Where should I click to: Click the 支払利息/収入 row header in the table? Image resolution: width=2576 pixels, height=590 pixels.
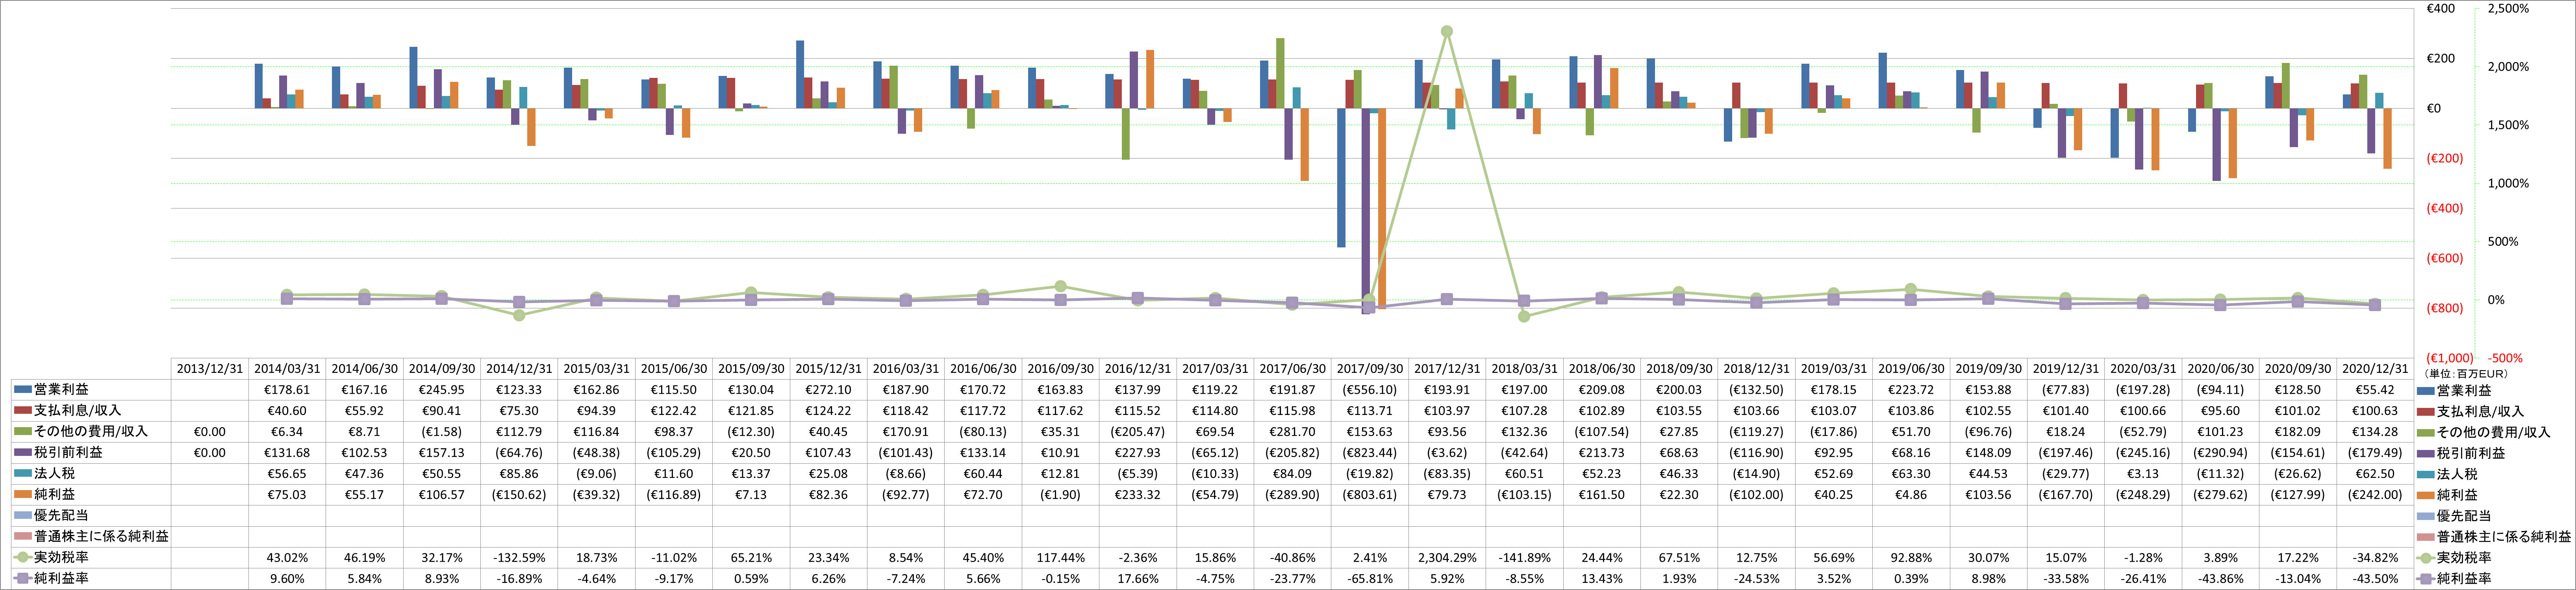pyautogui.click(x=91, y=410)
